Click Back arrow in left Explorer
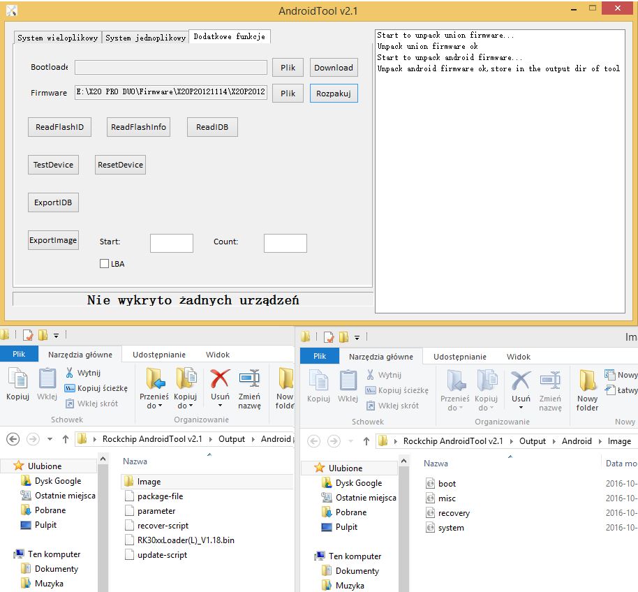 point(13,439)
